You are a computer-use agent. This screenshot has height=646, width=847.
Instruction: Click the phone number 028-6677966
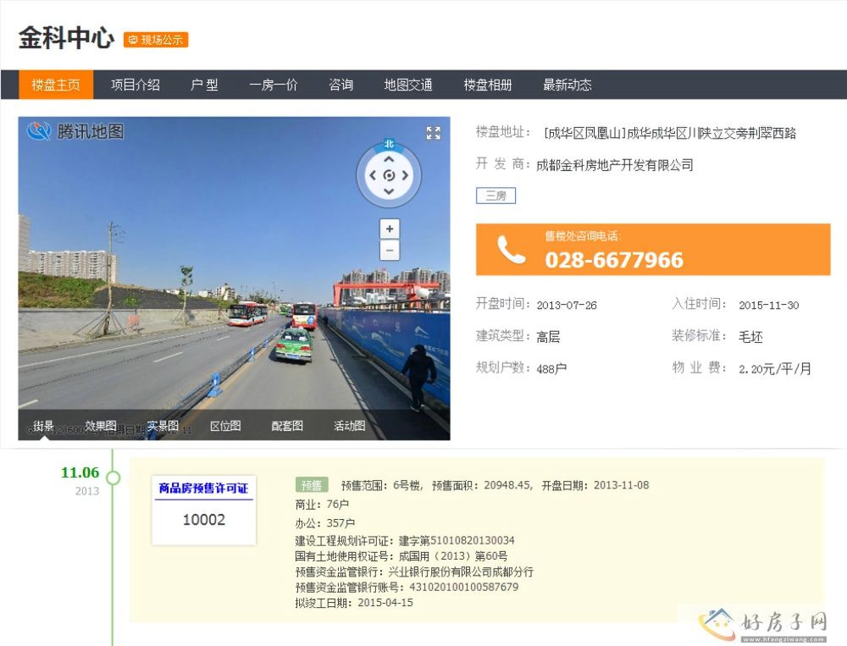614,260
